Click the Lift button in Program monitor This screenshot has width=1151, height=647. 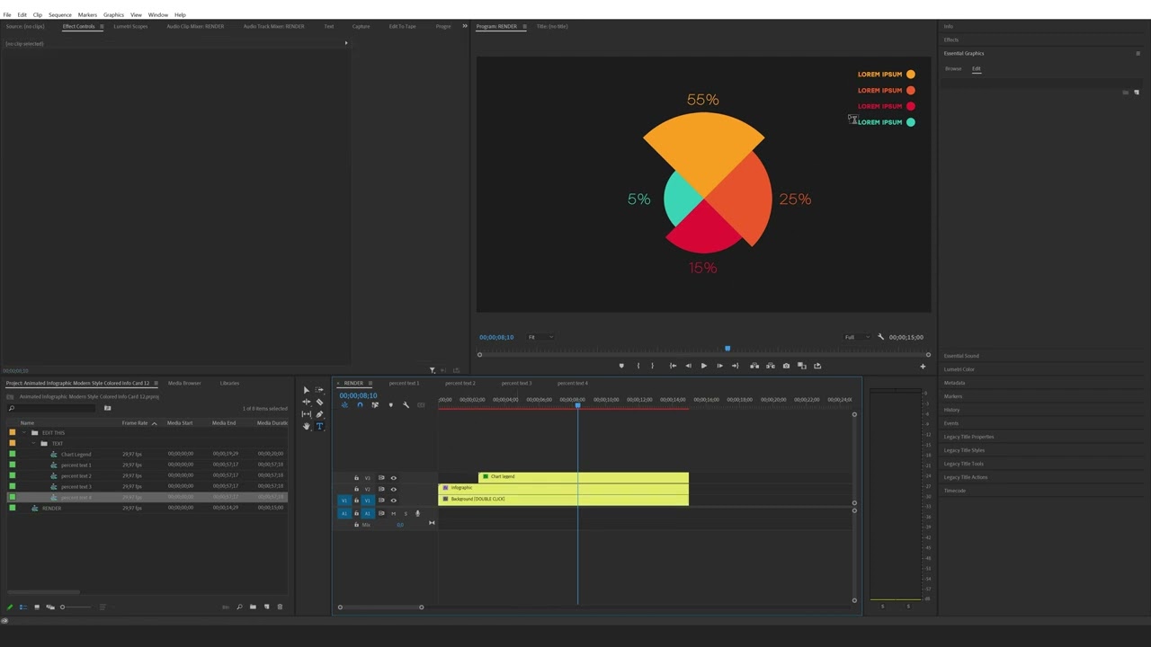pos(754,366)
